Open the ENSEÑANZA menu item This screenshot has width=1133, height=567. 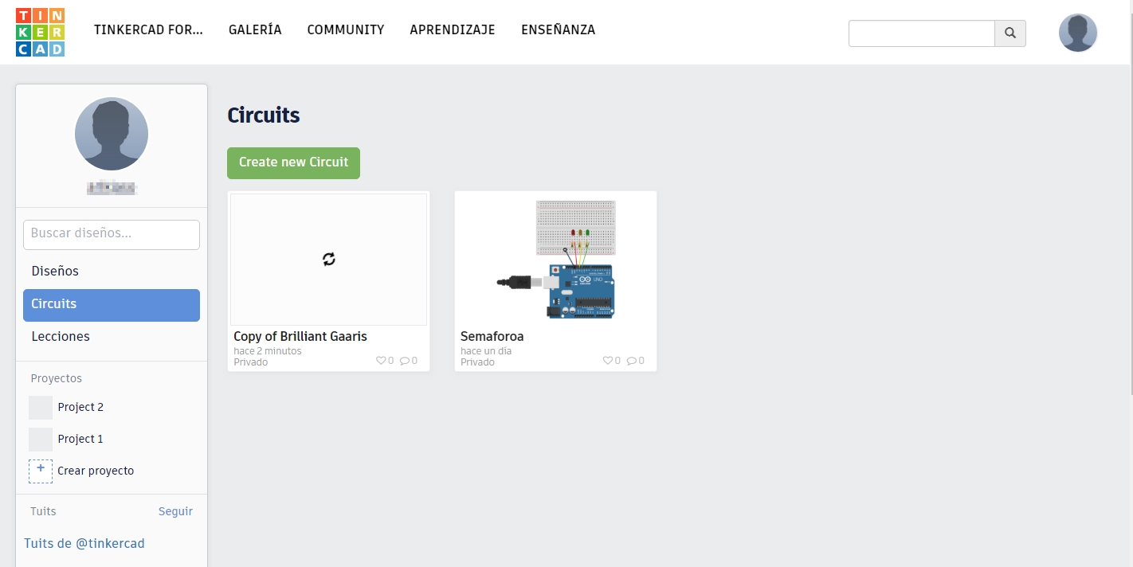[x=558, y=29]
